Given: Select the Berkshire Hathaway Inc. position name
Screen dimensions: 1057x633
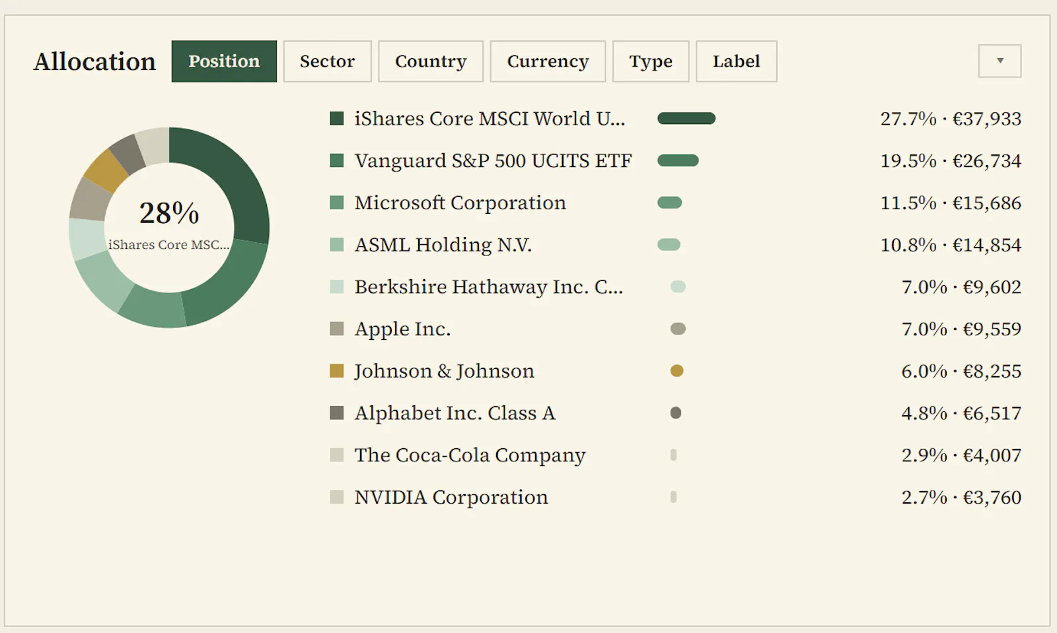Looking at the screenshot, I should click(x=489, y=286).
